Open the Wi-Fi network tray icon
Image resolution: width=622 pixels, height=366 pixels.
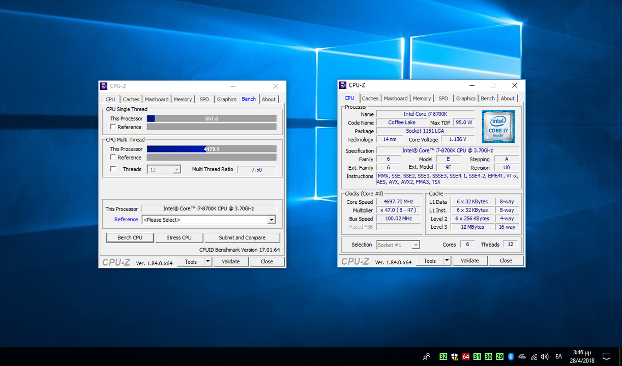click(x=534, y=356)
